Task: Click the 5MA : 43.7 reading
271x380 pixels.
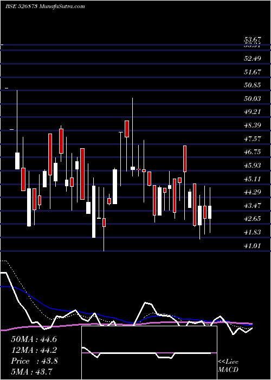Action: [x=32, y=372]
